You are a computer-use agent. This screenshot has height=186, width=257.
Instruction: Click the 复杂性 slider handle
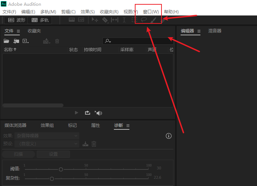coord(52,179)
